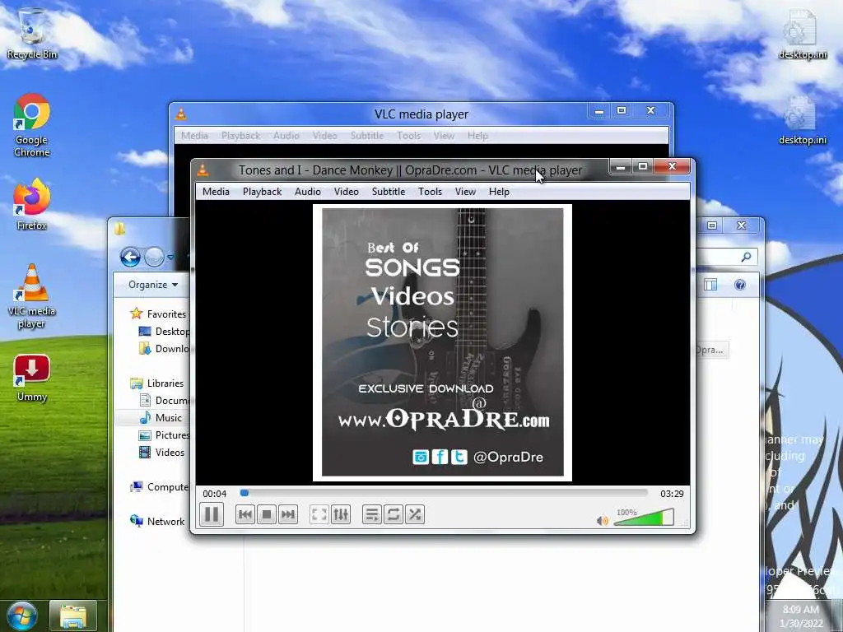Open Explorer help button

pos(740,284)
